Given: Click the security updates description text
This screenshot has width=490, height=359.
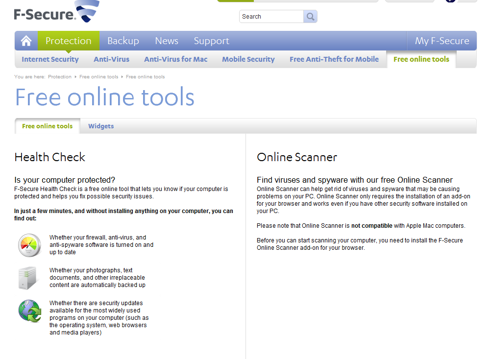Looking at the screenshot, I should point(99,318).
